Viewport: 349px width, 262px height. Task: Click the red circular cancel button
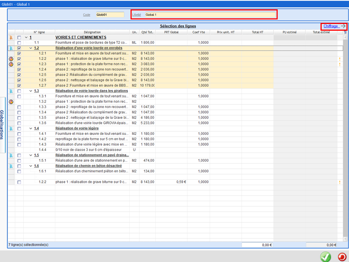342,257
